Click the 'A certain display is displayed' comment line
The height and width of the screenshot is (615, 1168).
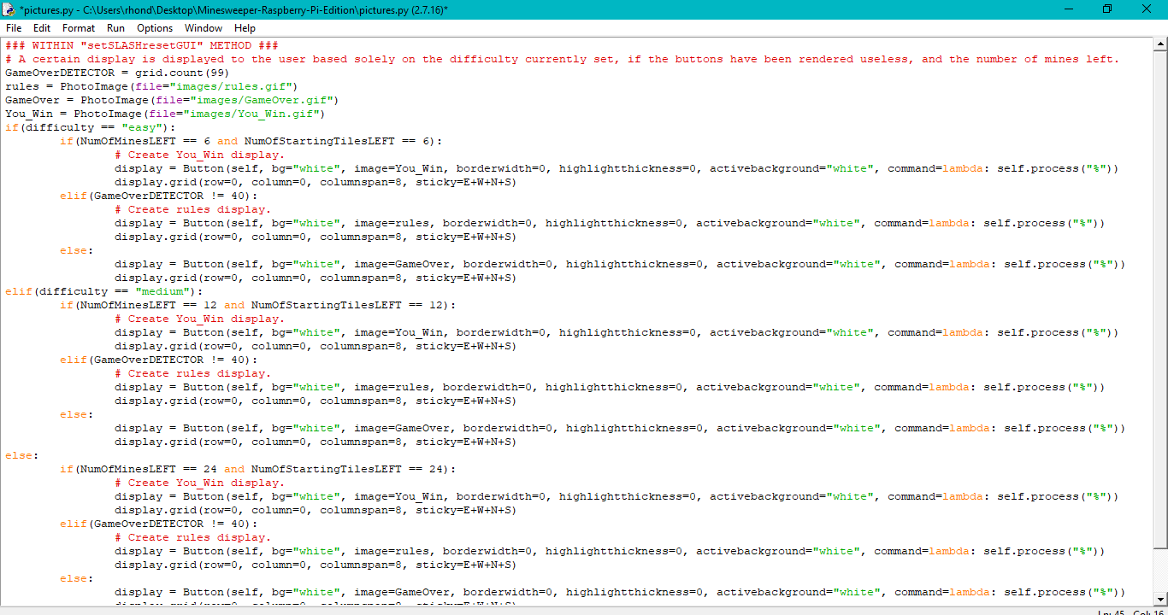point(562,59)
